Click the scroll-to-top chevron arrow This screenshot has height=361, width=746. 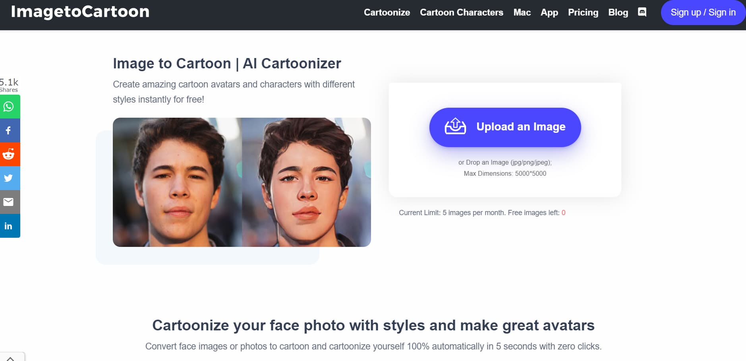click(11, 358)
